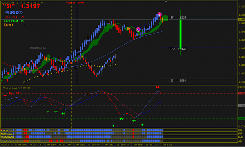Click the 31 Jan 12:26 time axis label
This screenshot has width=245, height=147.
click(166, 145)
